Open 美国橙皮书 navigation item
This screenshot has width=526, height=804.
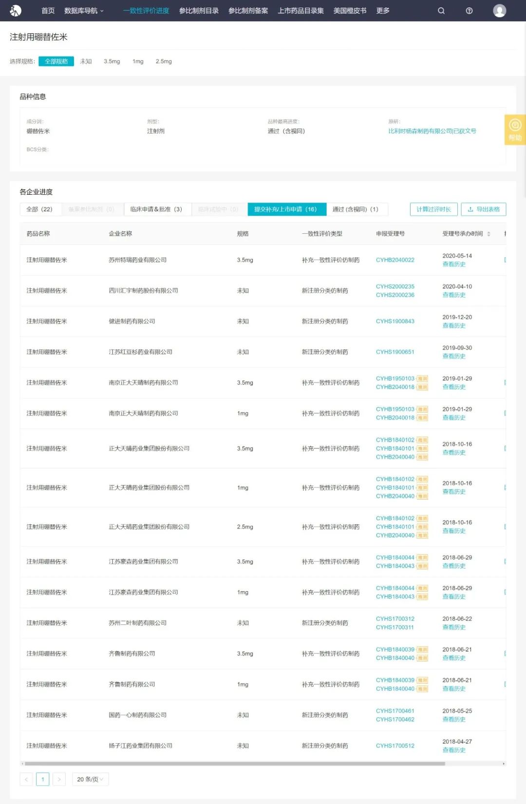[350, 11]
